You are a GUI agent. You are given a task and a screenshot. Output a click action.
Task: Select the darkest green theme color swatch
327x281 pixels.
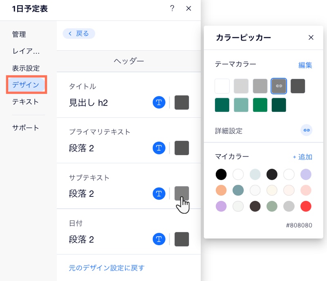[x=279, y=105]
